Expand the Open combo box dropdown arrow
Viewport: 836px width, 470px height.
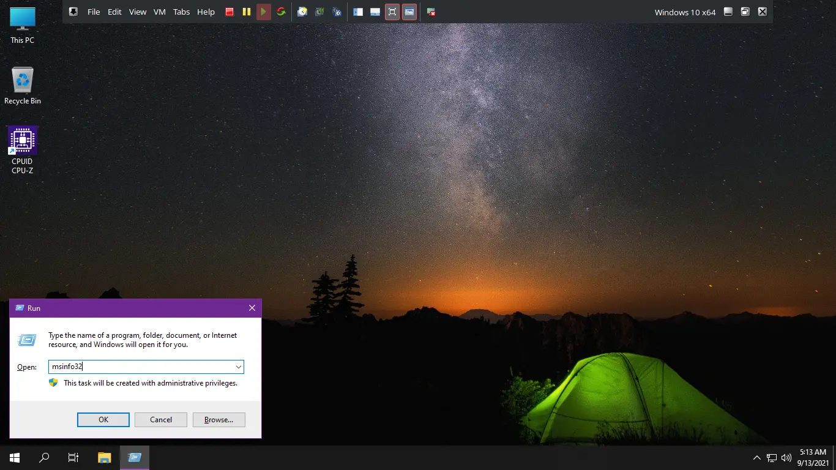click(239, 367)
